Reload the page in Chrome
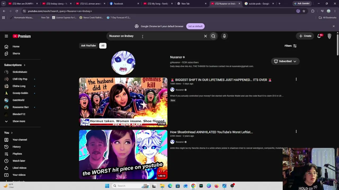Image resolution: width=339 pixels, height=190 pixels. pos(17,11)
